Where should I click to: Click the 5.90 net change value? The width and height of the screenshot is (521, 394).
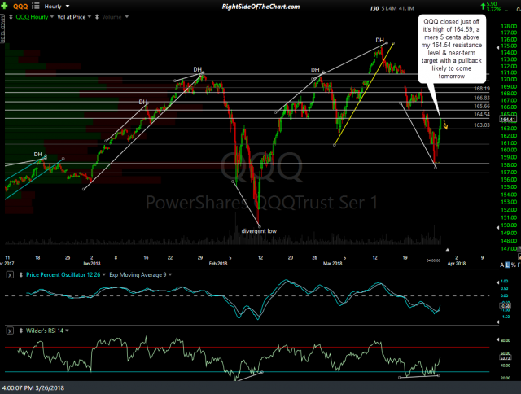click(492, 3)
